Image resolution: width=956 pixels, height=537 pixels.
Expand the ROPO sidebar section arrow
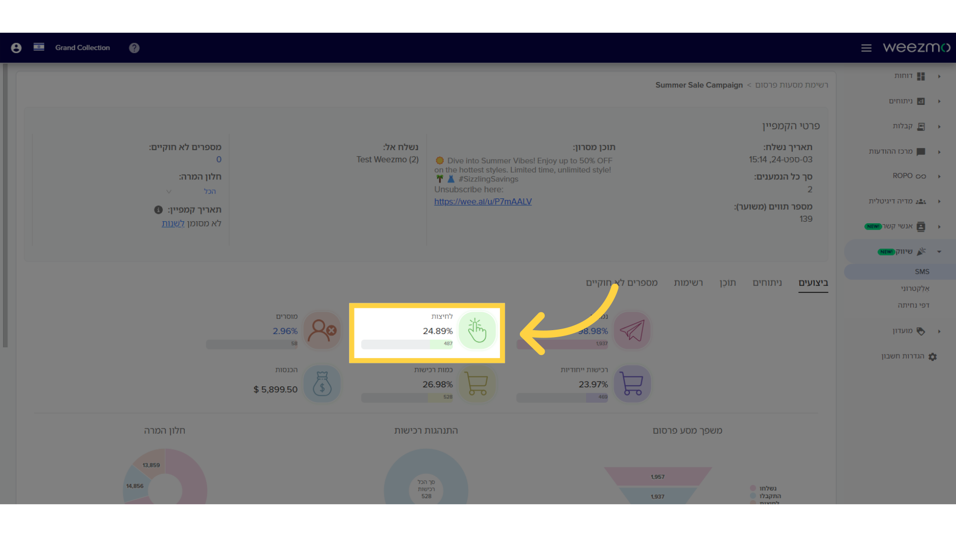pos(939,177)
